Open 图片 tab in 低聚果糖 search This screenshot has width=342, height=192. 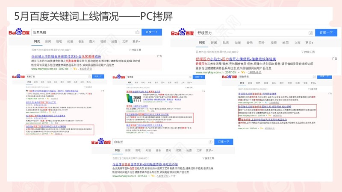tap(92, 41)
